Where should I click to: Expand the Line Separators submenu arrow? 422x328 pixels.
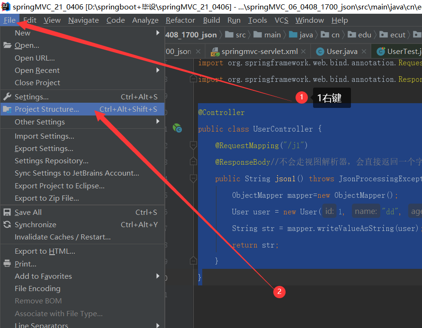point(158,325)
